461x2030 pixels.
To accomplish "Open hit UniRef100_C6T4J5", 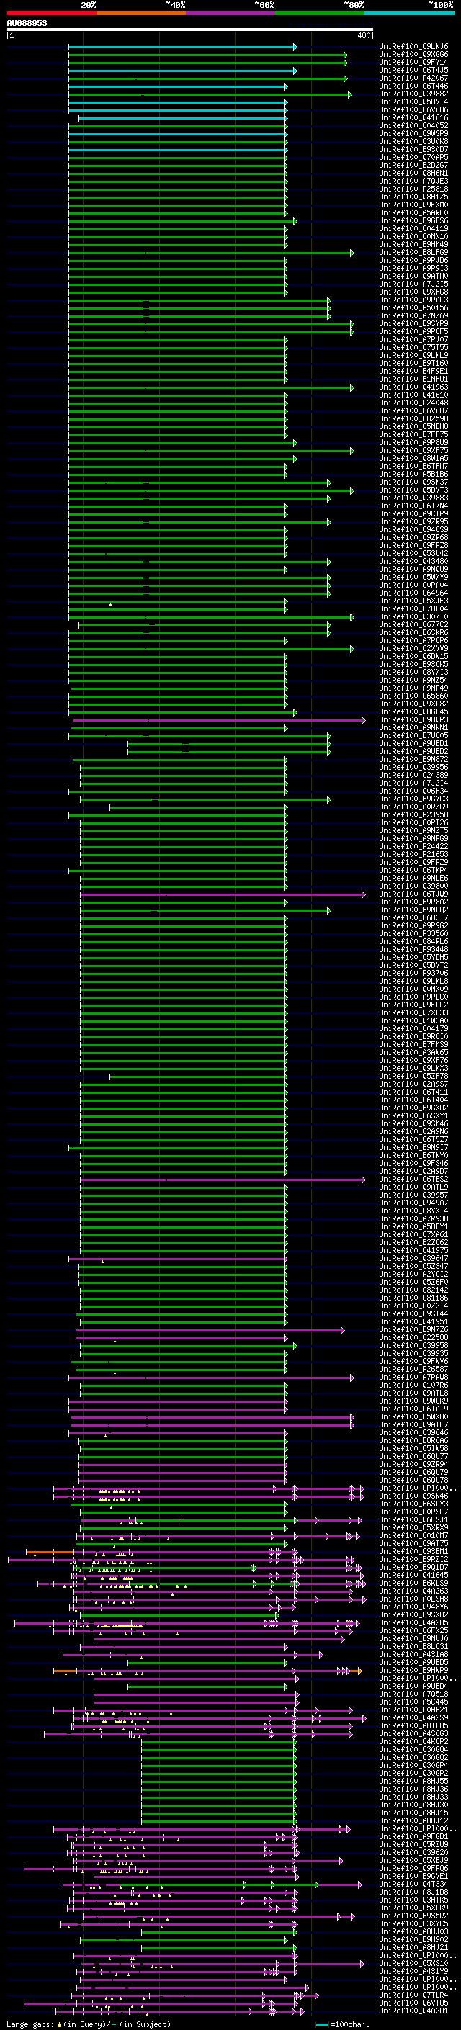I will click(413, 70).
